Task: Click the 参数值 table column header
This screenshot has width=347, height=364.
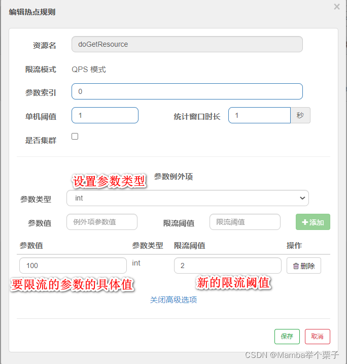Action: coord(31,245)
